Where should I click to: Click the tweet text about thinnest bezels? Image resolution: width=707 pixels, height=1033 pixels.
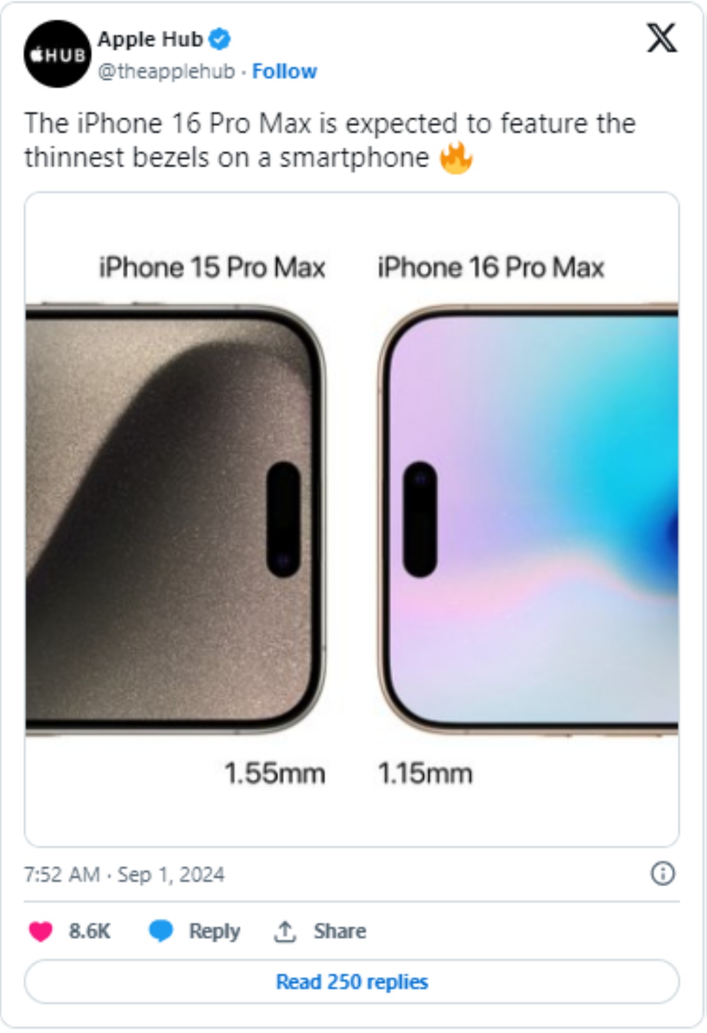coord(330,140)
